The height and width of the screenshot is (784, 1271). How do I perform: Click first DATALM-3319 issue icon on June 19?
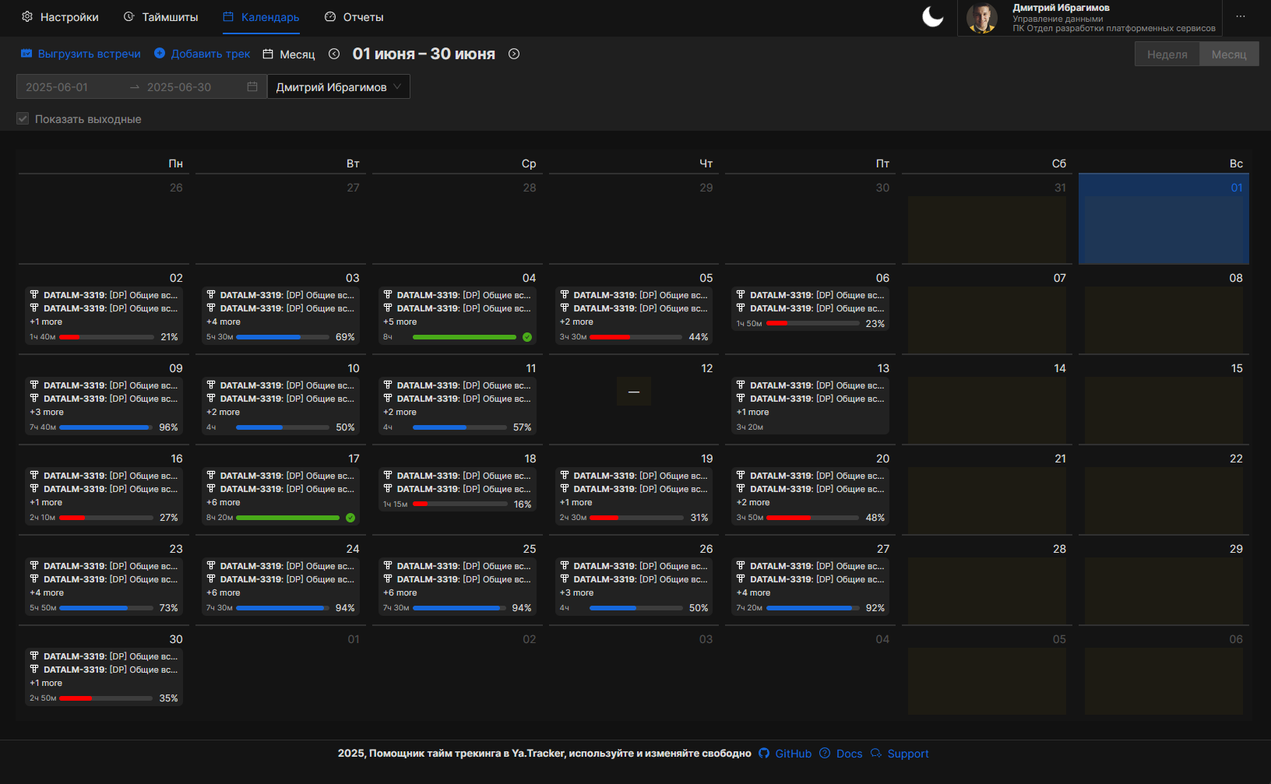tap(565, 475)
